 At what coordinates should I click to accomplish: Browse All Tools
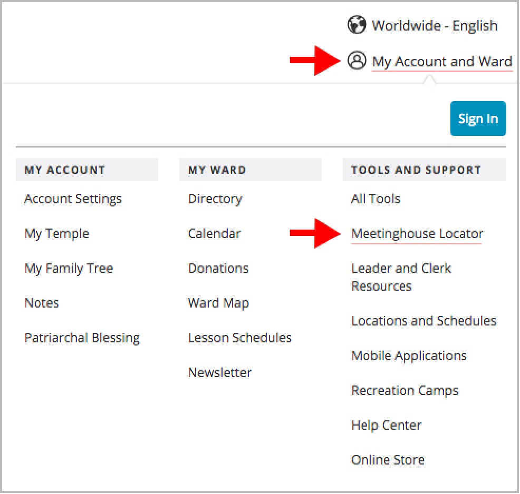[x=375, y=199]
